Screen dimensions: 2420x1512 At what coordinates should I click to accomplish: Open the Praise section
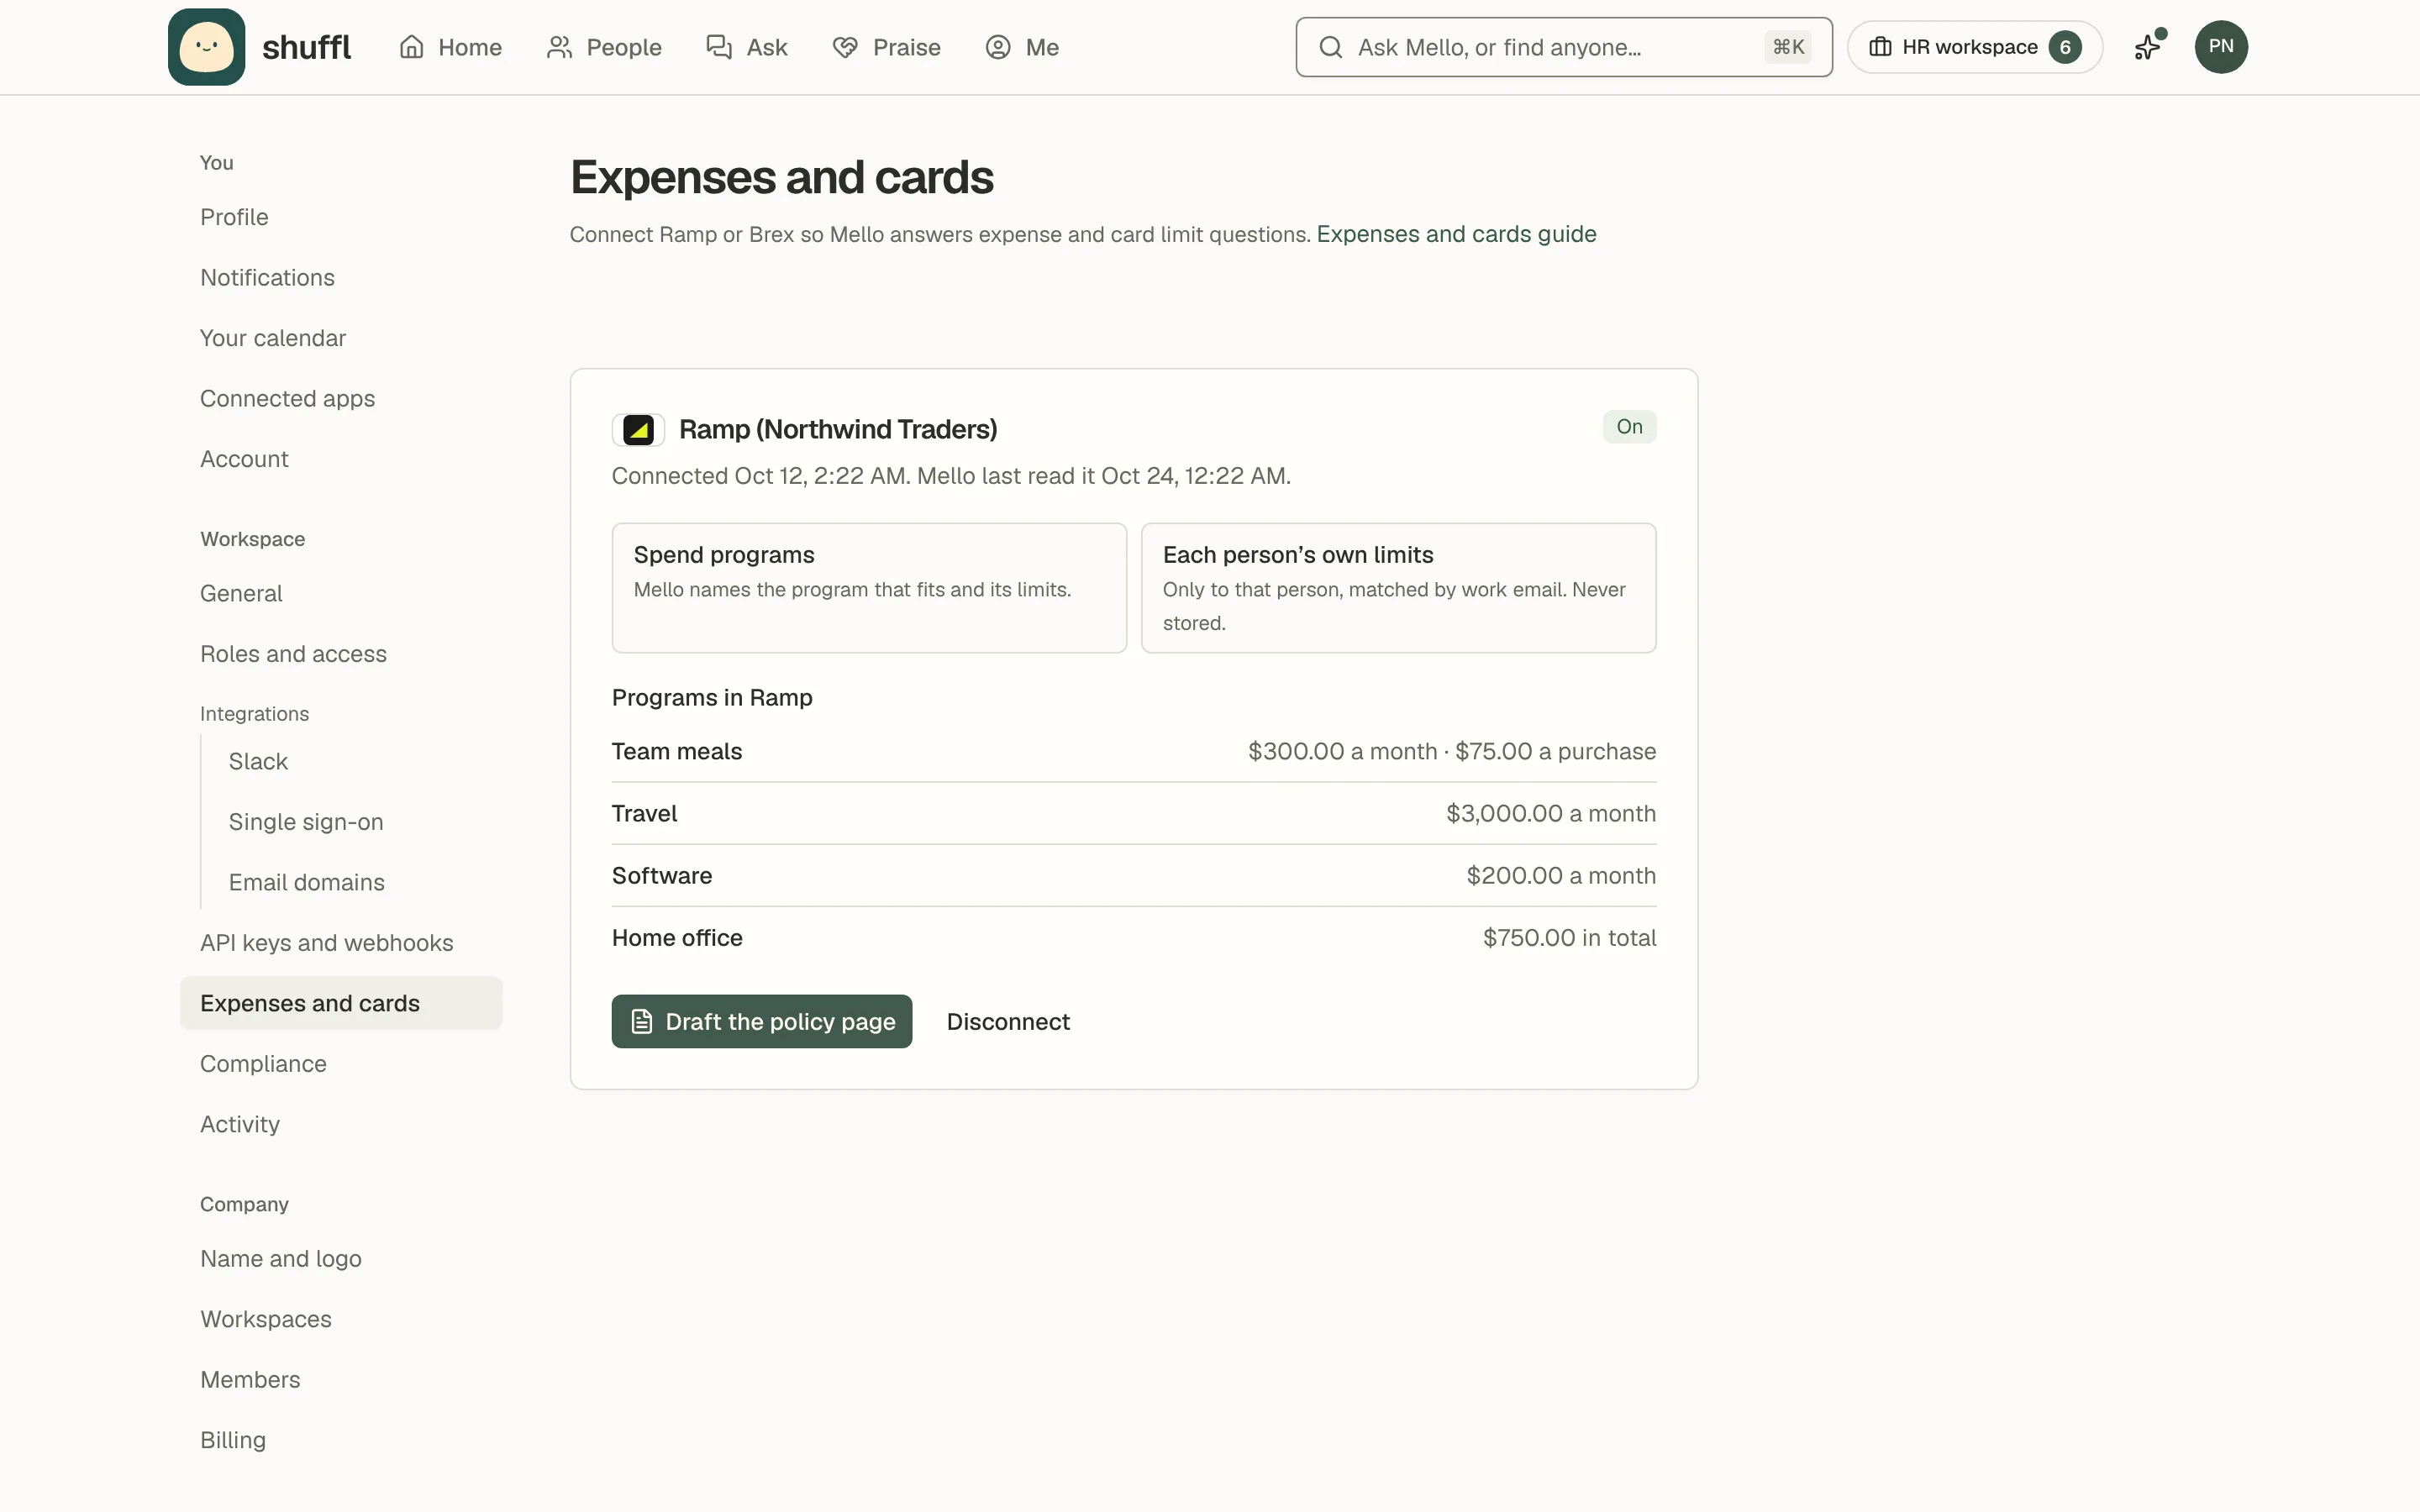pyautogui.click(x=886, y=47)
